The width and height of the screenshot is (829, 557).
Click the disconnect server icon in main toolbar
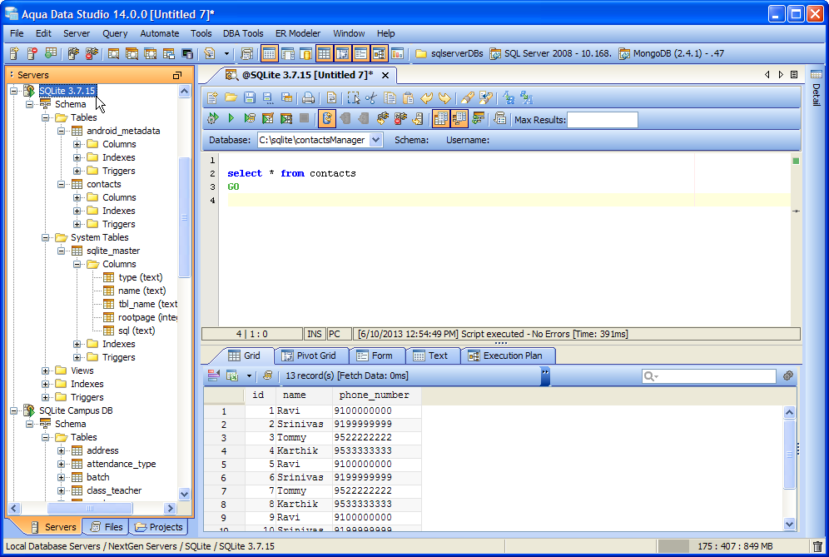(92, 53)
